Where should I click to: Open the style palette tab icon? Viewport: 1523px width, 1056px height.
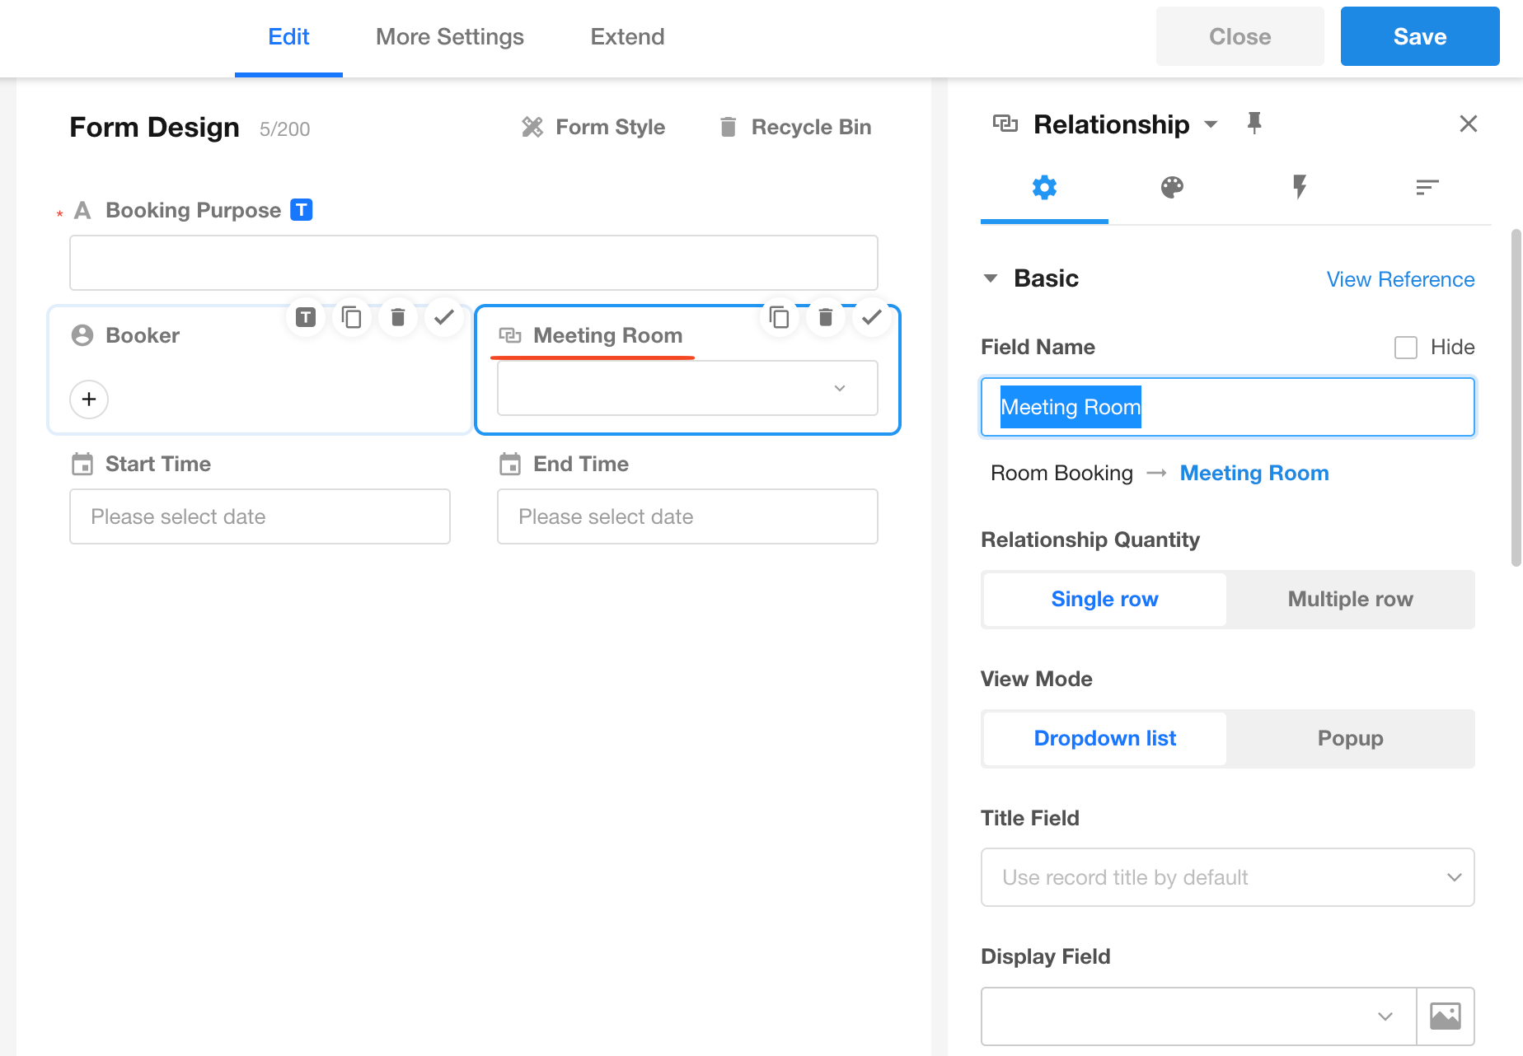click(1172, 188)
